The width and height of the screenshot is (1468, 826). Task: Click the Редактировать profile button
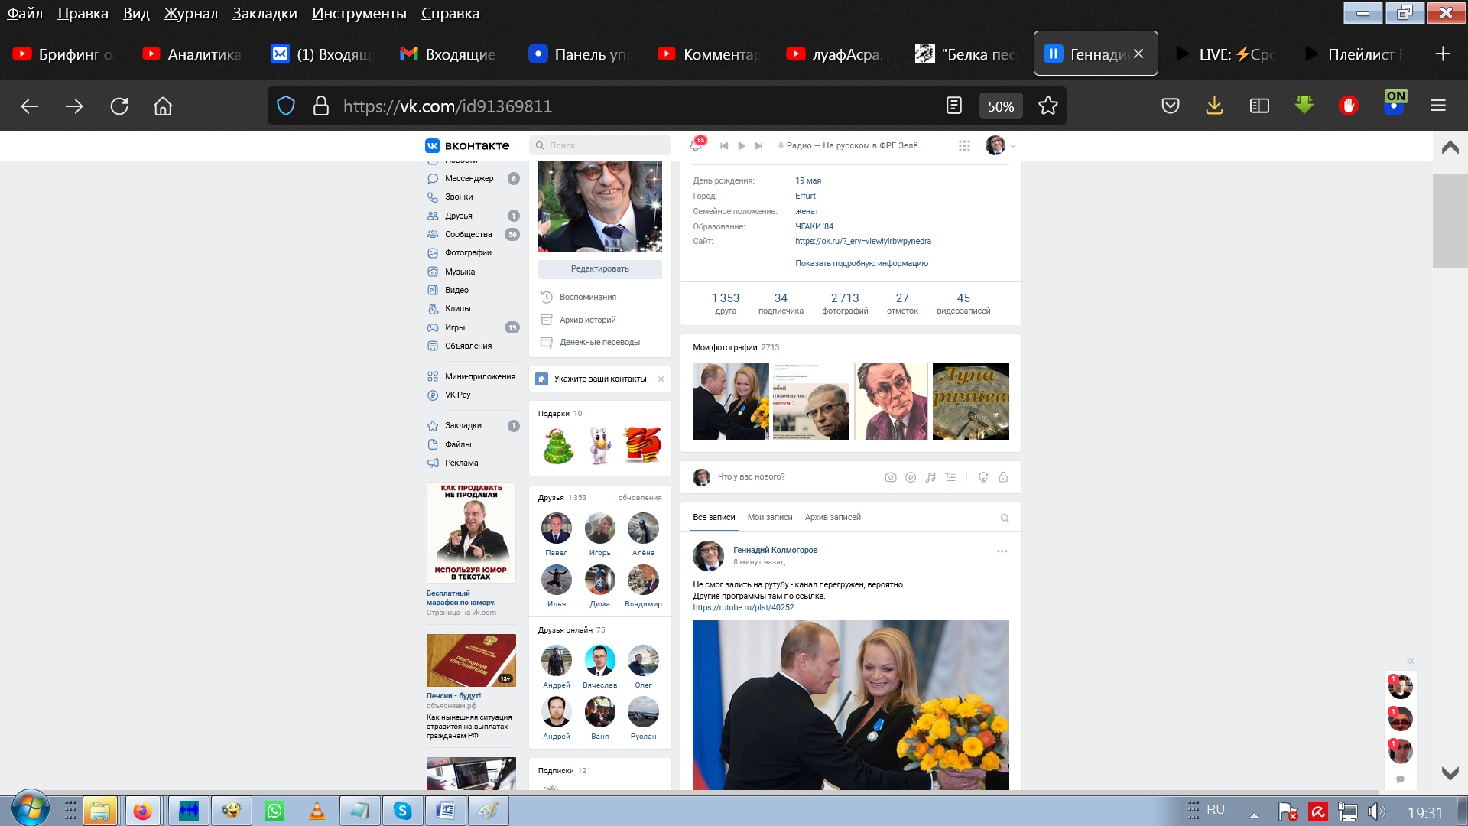pos(599,269)
